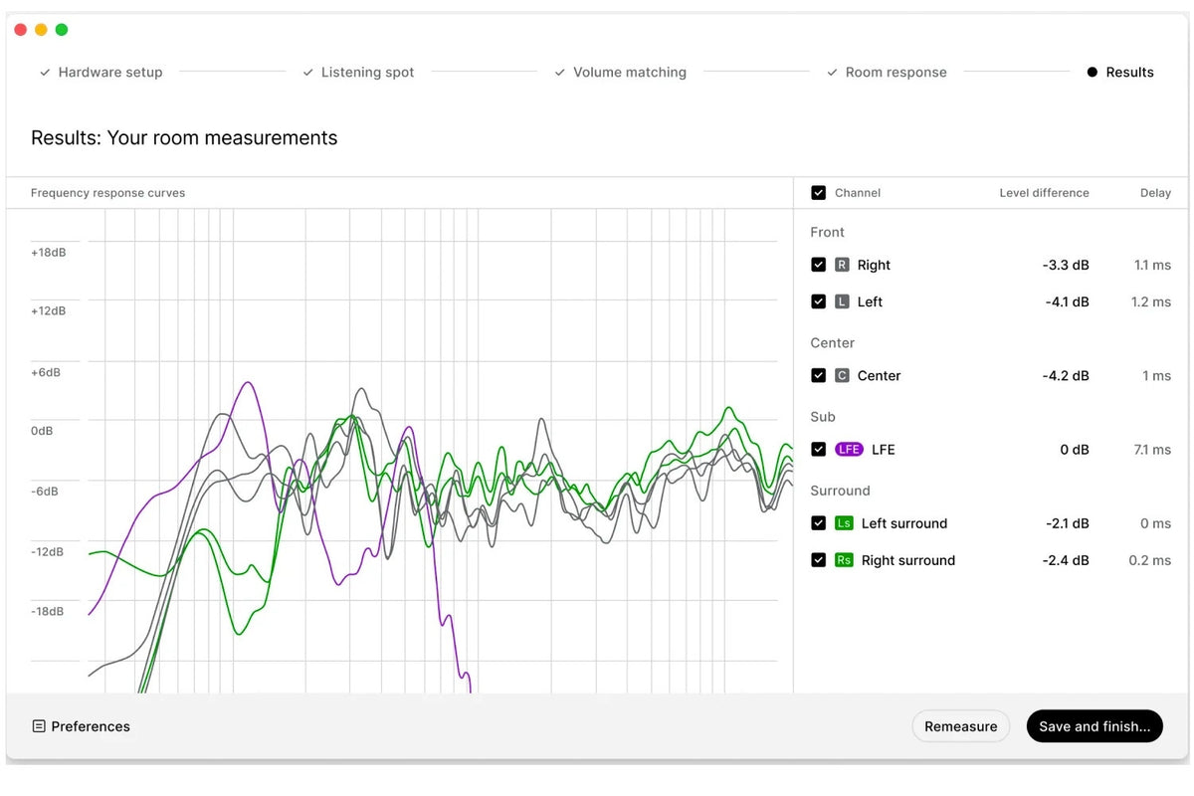Click the Remeasure button
Screen dimensions: 1194x796
point(961,726)
